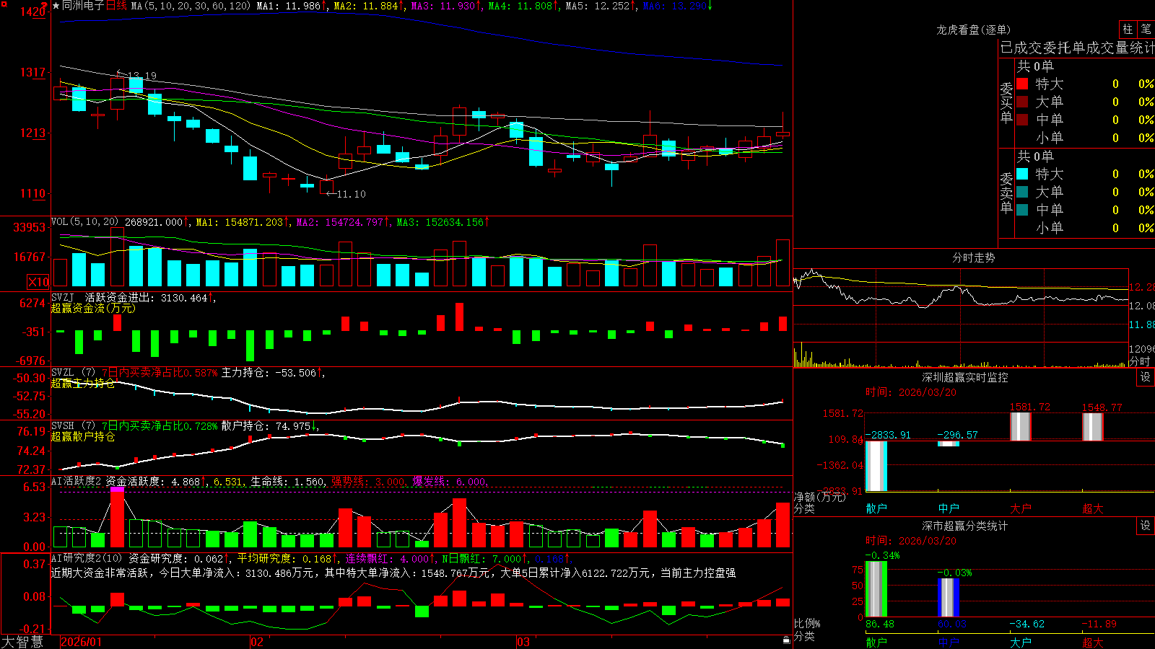Expand the AI活跃度2 indicator settings
Image resolution: width=1155 pixels, height=649 pixels.
[77, 481]
